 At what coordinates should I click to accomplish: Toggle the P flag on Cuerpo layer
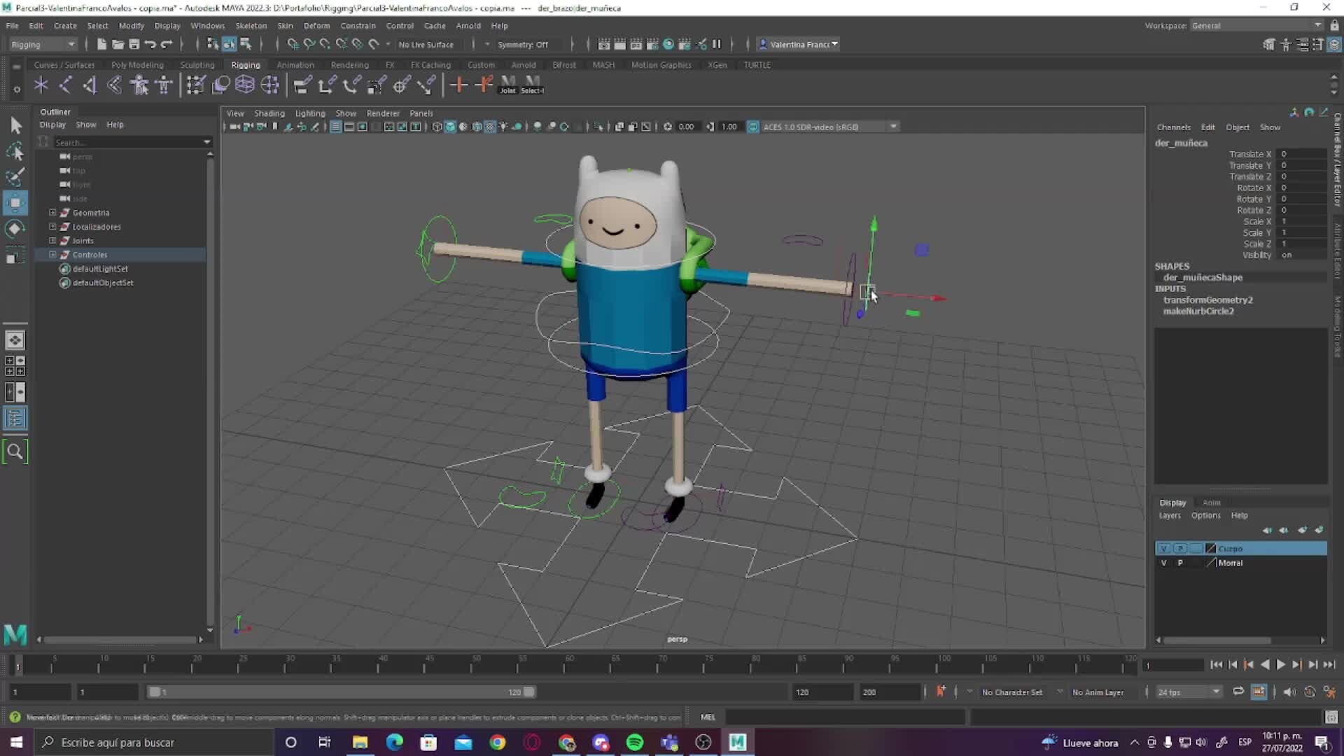(x=1179, y=548)
